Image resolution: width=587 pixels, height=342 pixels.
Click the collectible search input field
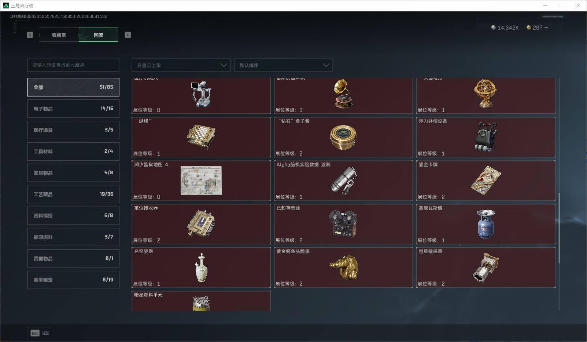click(x=73, y=65)
